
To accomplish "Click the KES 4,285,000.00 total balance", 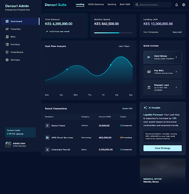I will pyautogui.click(x=59, y=24).
